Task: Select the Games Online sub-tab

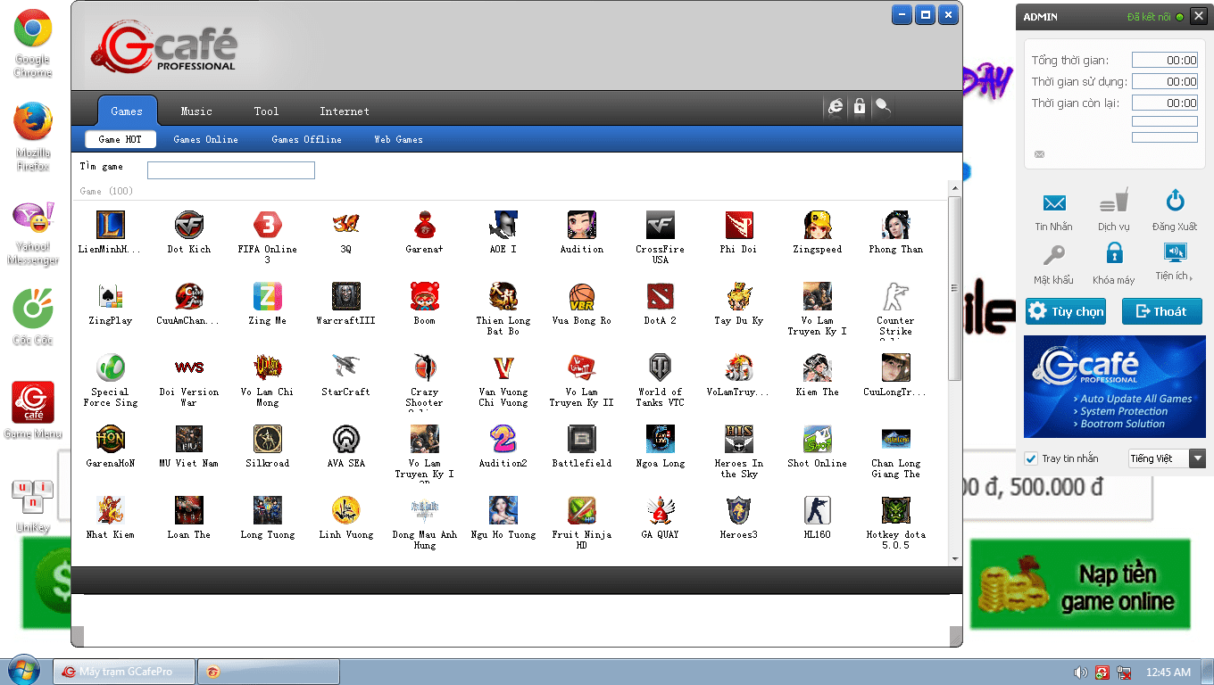Action: coord(205,140)
